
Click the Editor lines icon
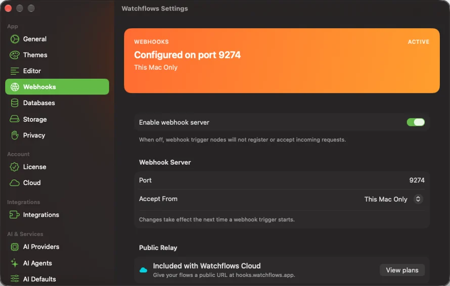click(15, 71)
